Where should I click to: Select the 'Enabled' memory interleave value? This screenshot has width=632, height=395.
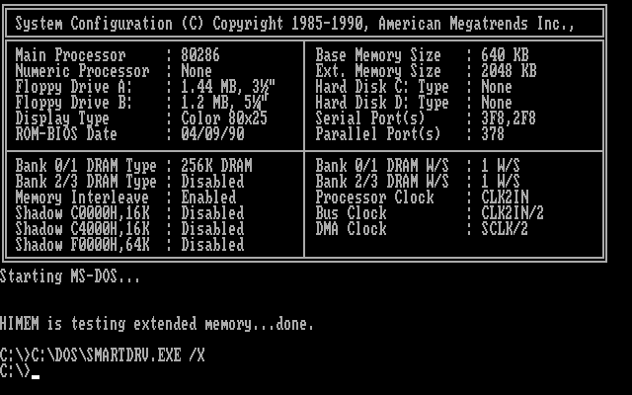208,197
